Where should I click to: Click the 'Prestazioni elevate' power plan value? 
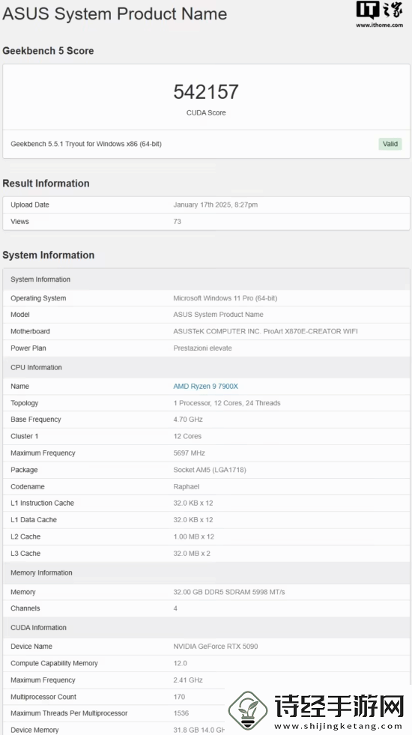click(202, 348)
